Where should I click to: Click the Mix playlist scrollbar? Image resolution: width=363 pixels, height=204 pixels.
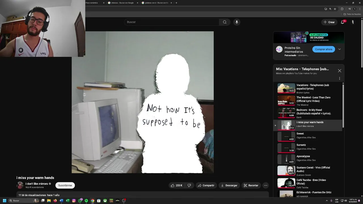[x=343, y=105]
